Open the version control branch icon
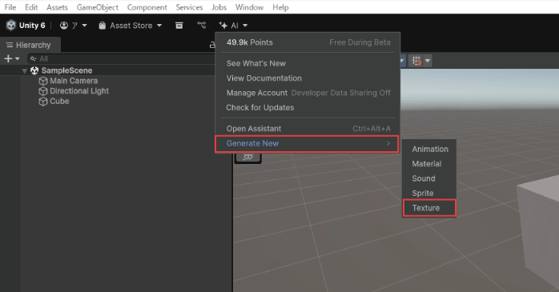Viewport: 559px width, 292px height. click(x=202, y=26)
